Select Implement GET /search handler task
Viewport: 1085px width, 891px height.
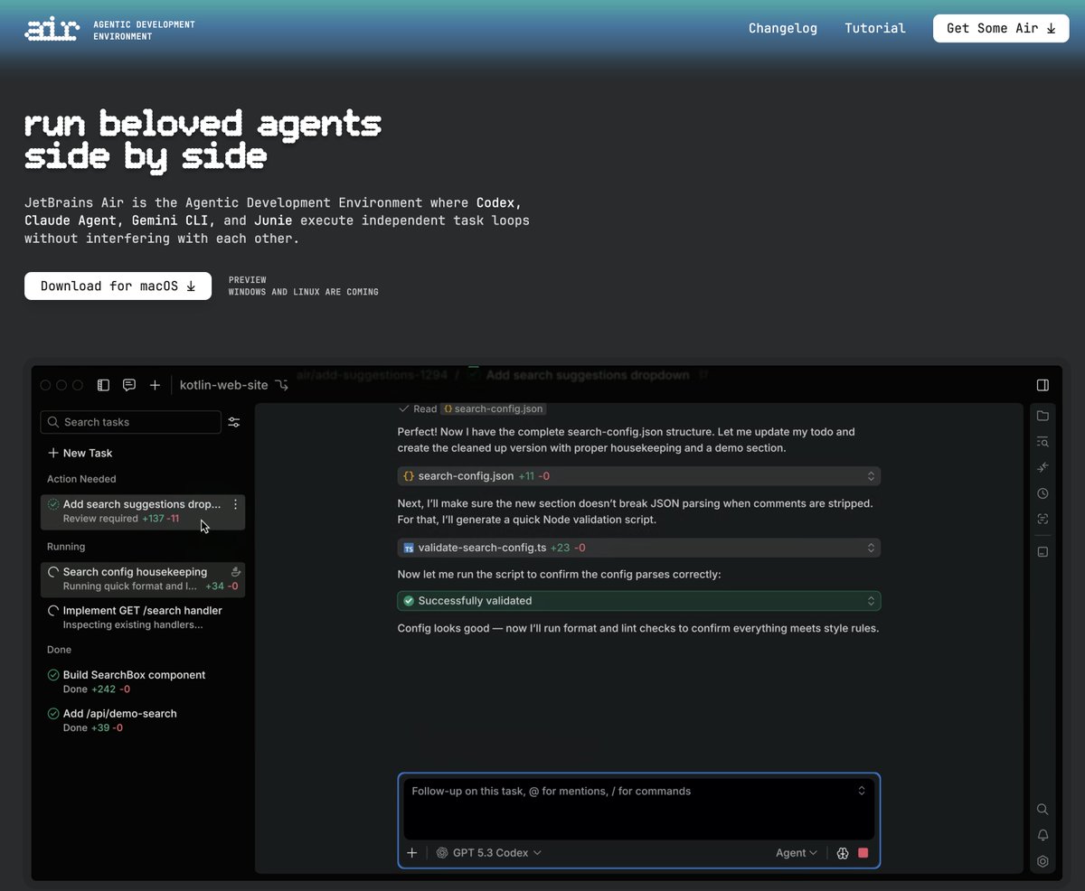(x=143, y=617)
